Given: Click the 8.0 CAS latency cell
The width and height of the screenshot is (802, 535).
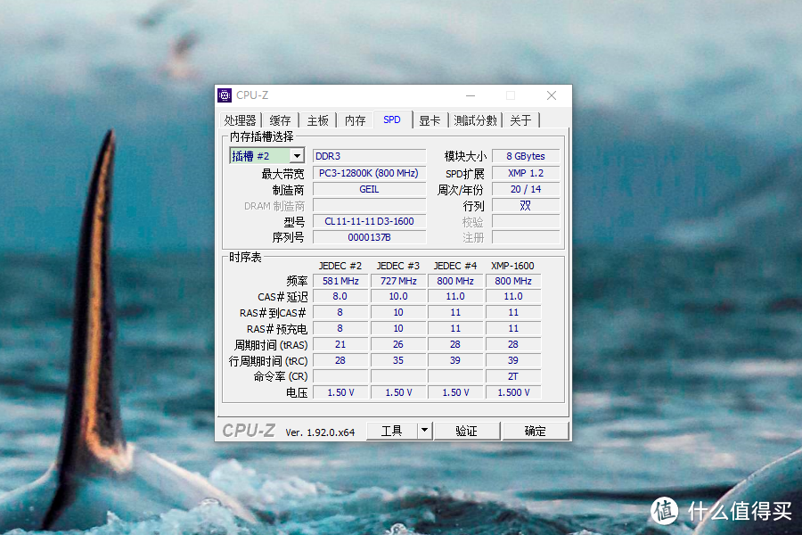Looking at the screenshot, I should pos(340,296).
